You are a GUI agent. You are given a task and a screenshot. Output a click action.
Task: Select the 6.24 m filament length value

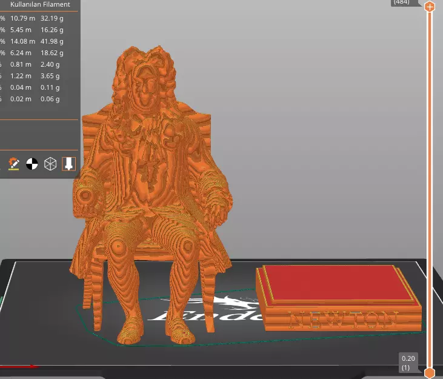point(21,53)
